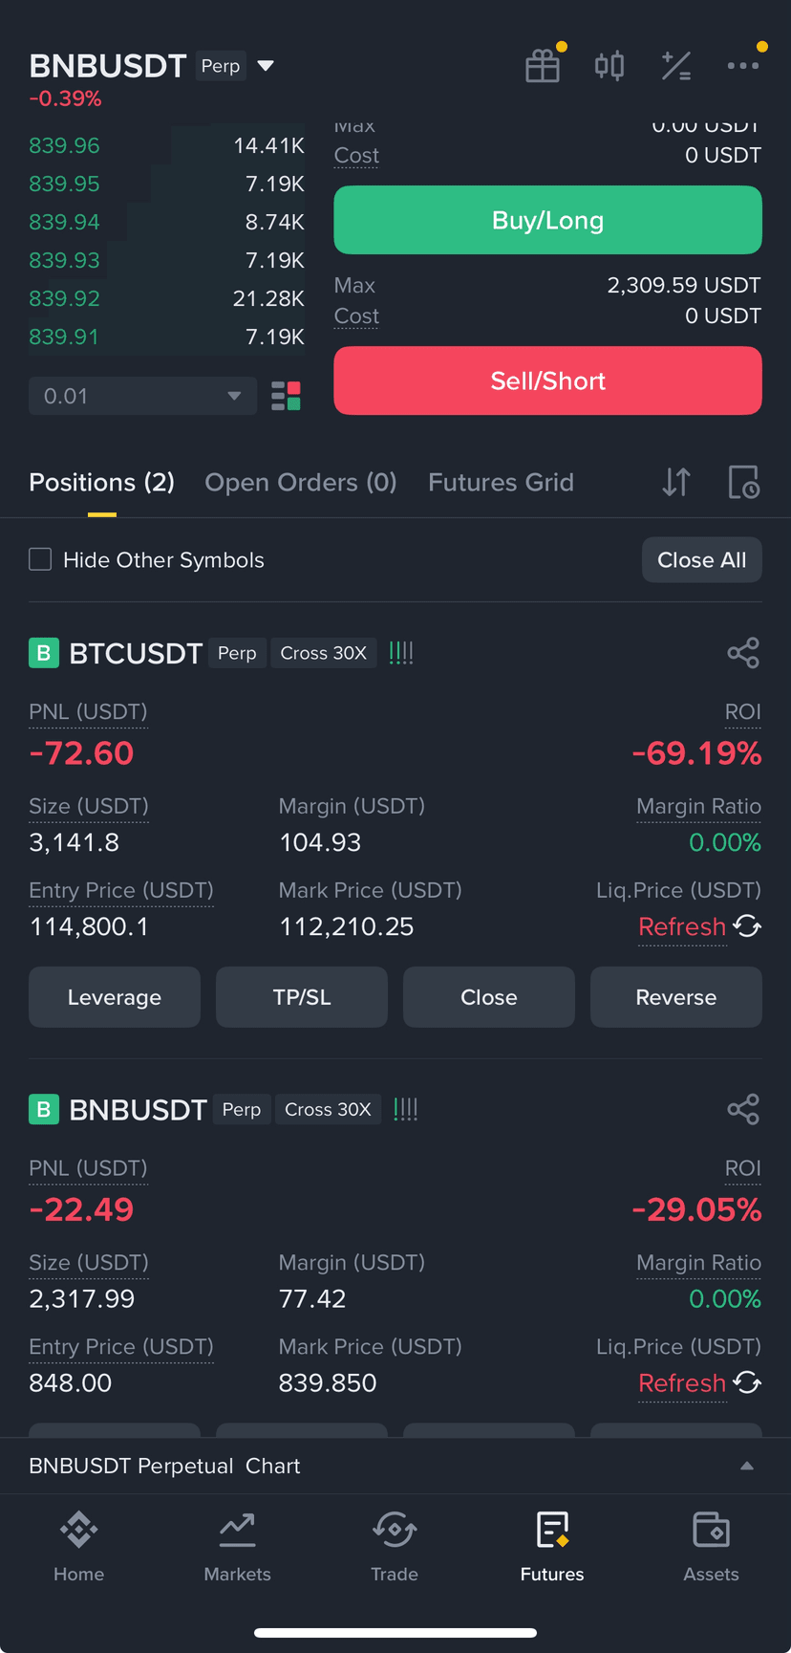
Task: Open the three-dots more menu
Action: coord(743,66)
